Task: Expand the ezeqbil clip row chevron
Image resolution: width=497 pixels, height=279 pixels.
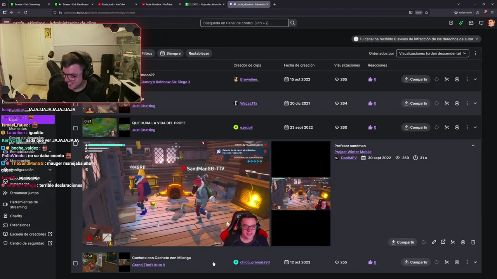Action: coord(475,127)
